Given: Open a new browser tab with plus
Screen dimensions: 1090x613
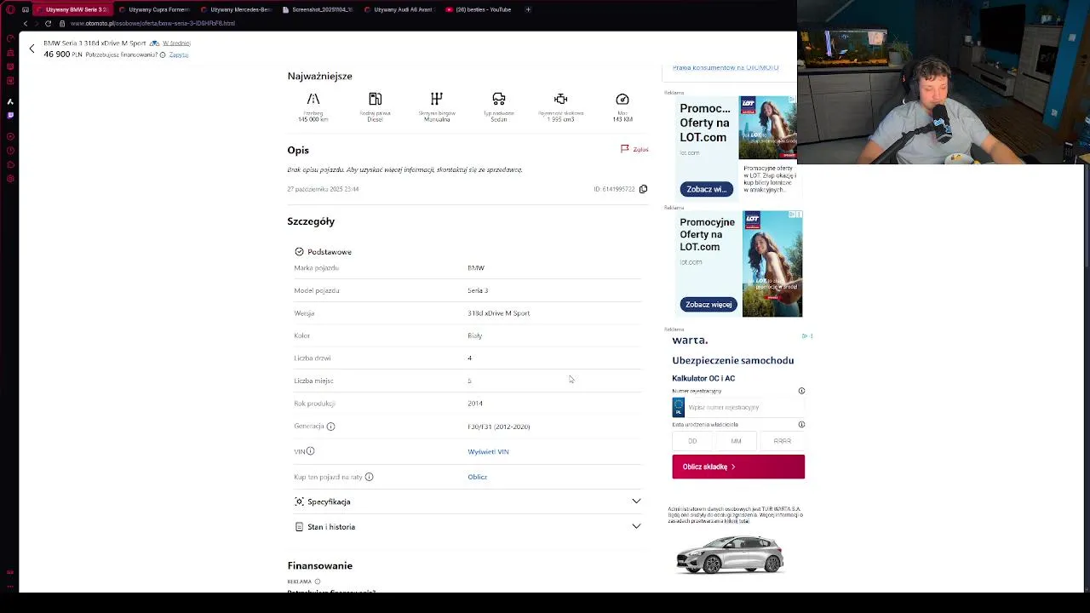Looking at the screenshot, I should [x=528, y=9].
